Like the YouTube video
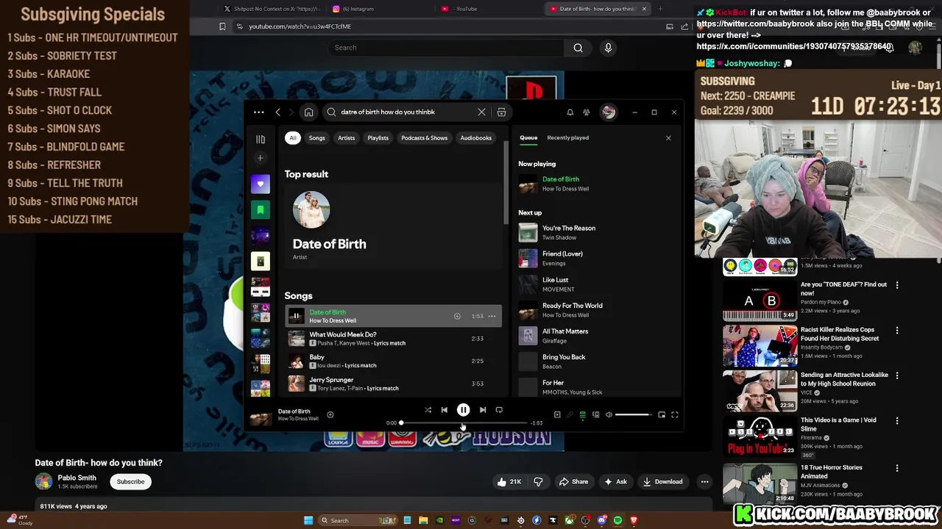942x529 pixels. point(509,482)
